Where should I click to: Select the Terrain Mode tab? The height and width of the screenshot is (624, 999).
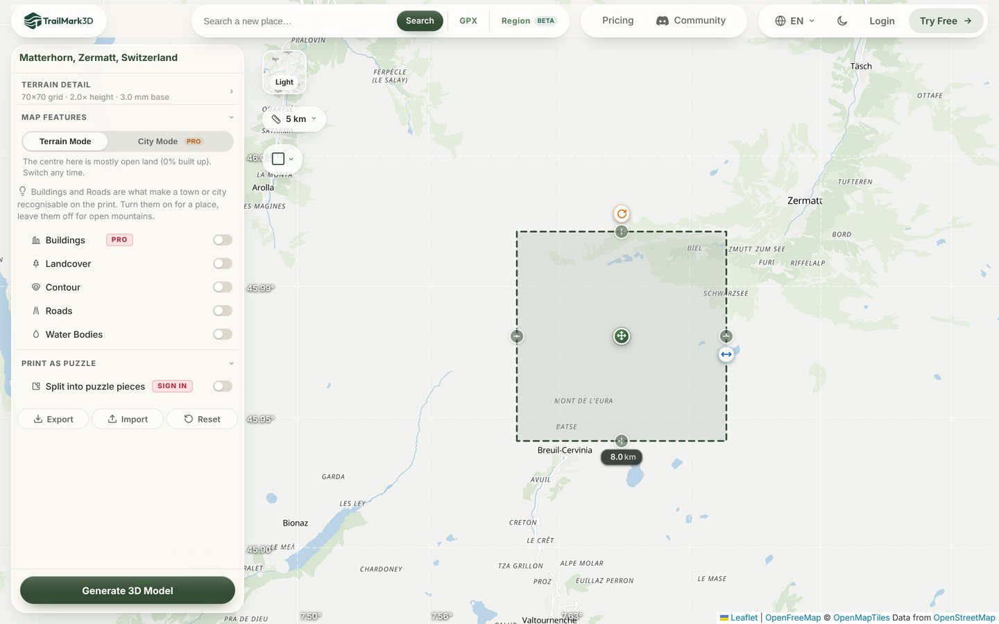(65, 141)
